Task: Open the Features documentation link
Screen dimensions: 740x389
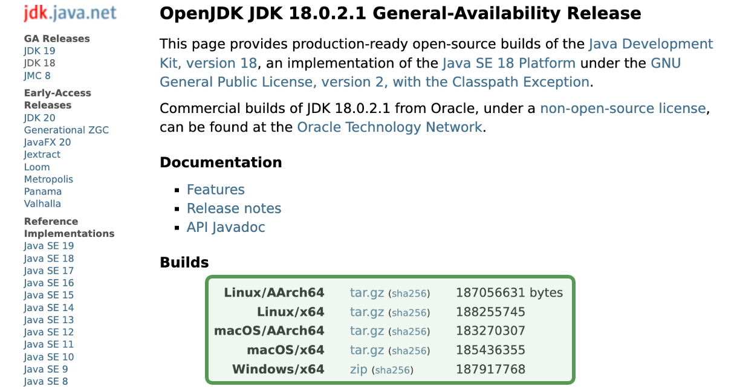Action: pos(215,190)
